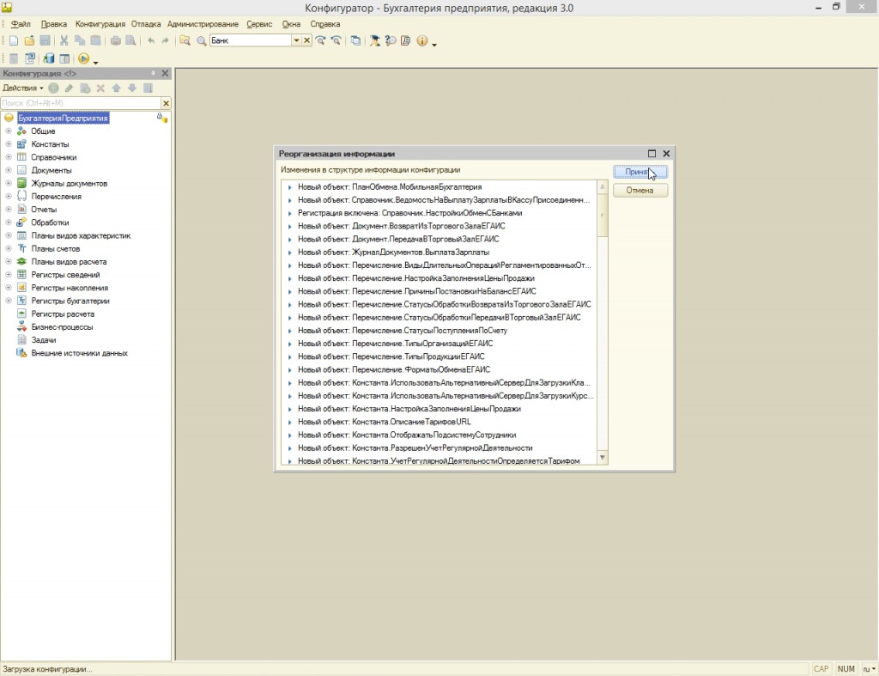Expand row 'Новый объект: ПланОбмена.МобильнаяБухгалтерия'
Screen dimensions: 879x676
click(x=290, y=187)
